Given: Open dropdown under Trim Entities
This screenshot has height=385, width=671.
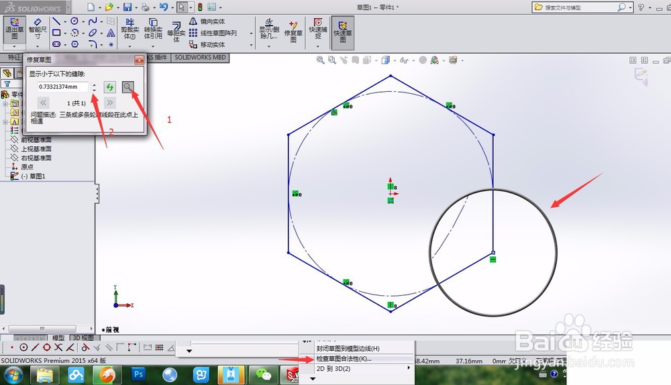Looking at the screenshot, I should (x=130, y=46).
